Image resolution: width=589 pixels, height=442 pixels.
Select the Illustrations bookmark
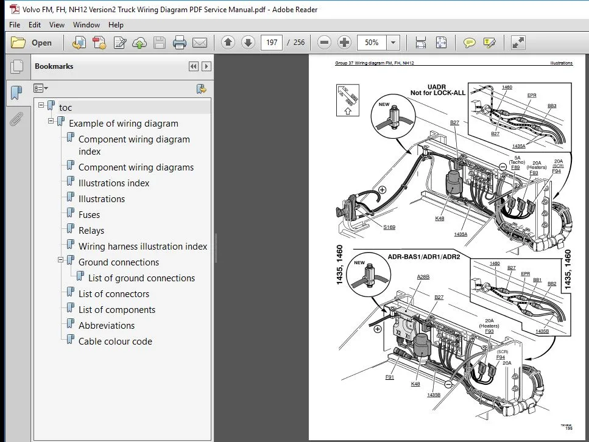pos(102,199)
